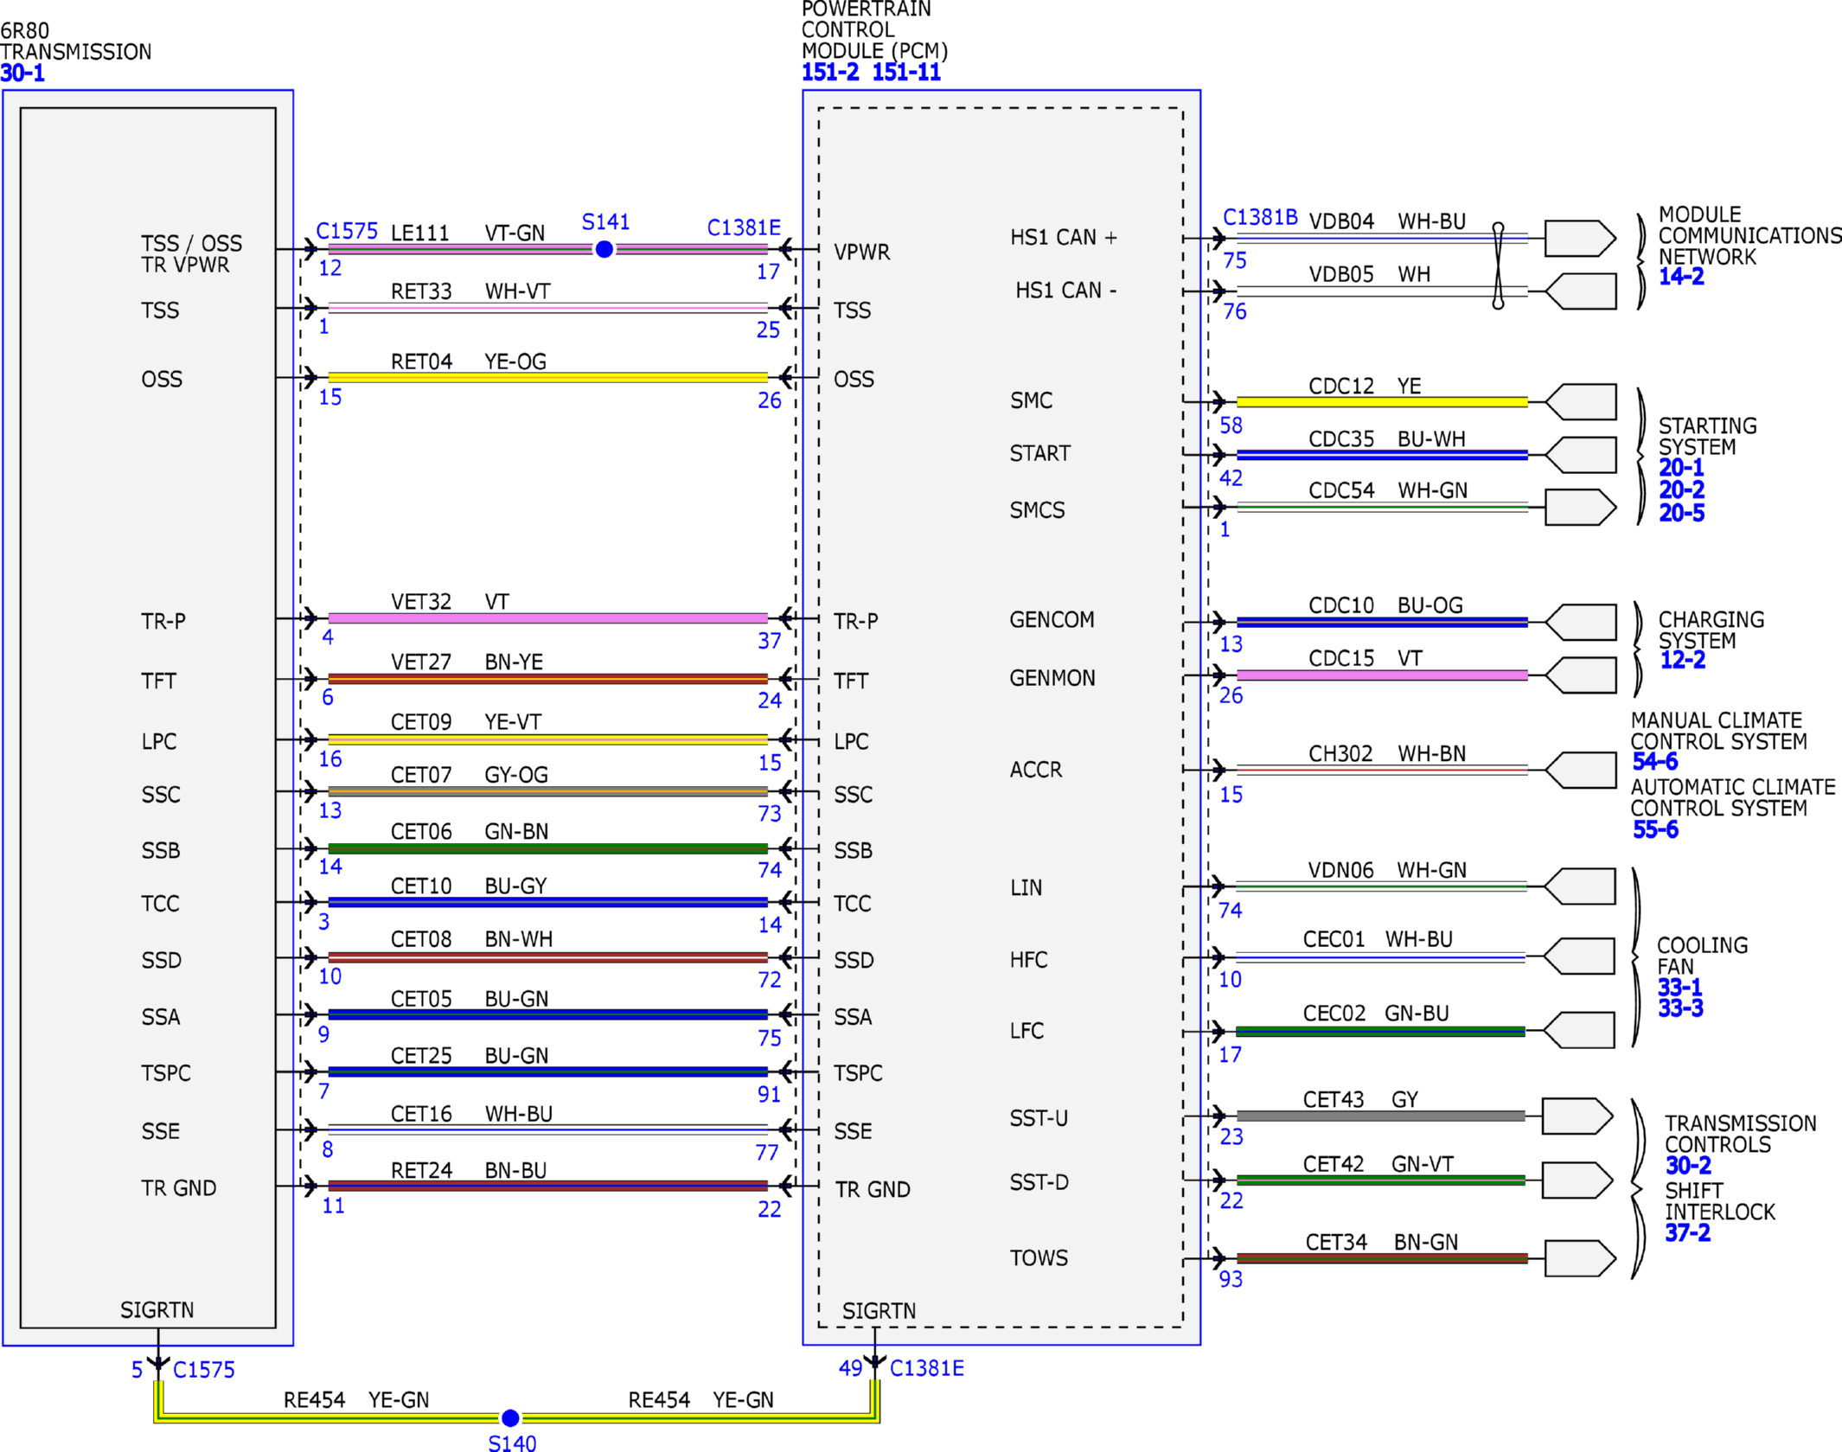The height and width of the screenshot is (1452, 1842).
Task: Click off-page arrow for CET43 GY wire
Action: 1577,1116
